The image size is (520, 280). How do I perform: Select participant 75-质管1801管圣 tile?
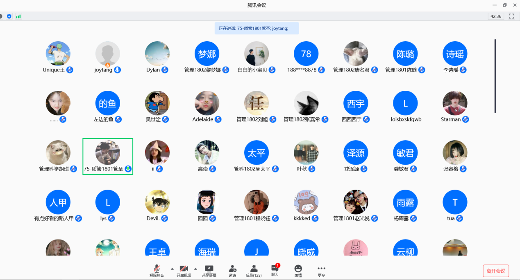click(x=108, y=156)
